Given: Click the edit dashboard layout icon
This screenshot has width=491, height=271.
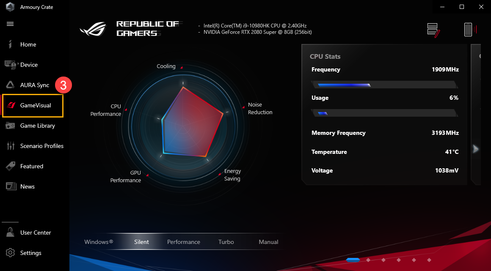Looking at the screenshot, I should pyautogui.click(x=434, y=30).
